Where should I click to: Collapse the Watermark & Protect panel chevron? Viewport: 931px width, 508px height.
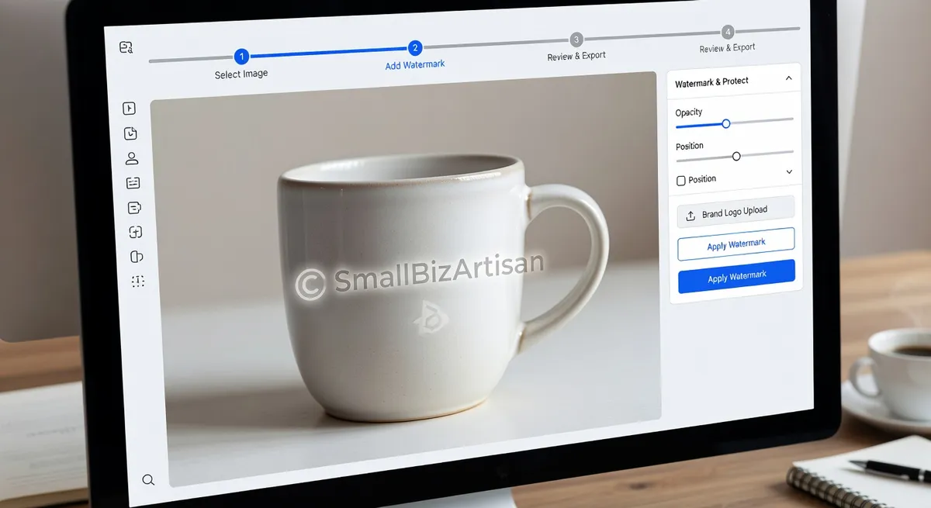click(789, 78)
